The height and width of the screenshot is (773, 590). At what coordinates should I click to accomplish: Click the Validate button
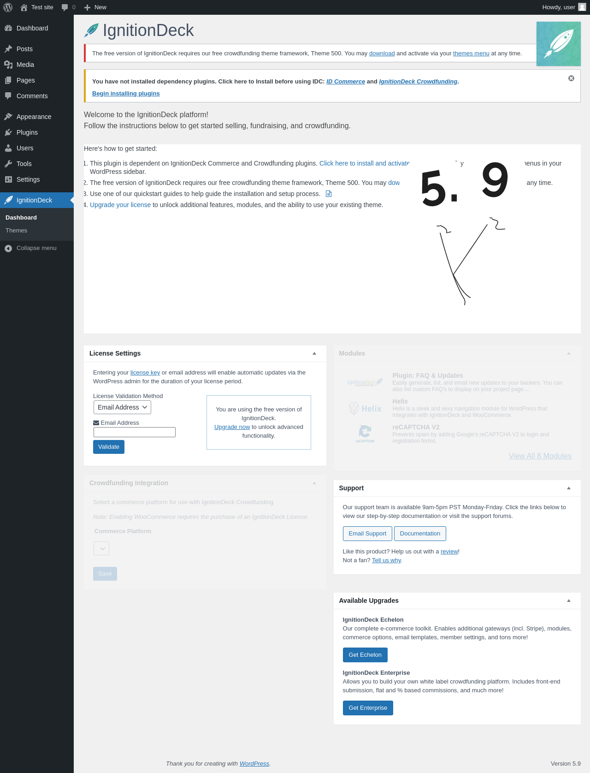(109, 447)
